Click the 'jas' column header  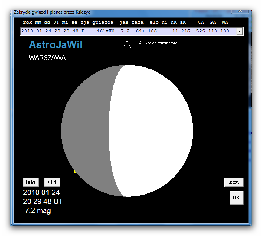124,23
